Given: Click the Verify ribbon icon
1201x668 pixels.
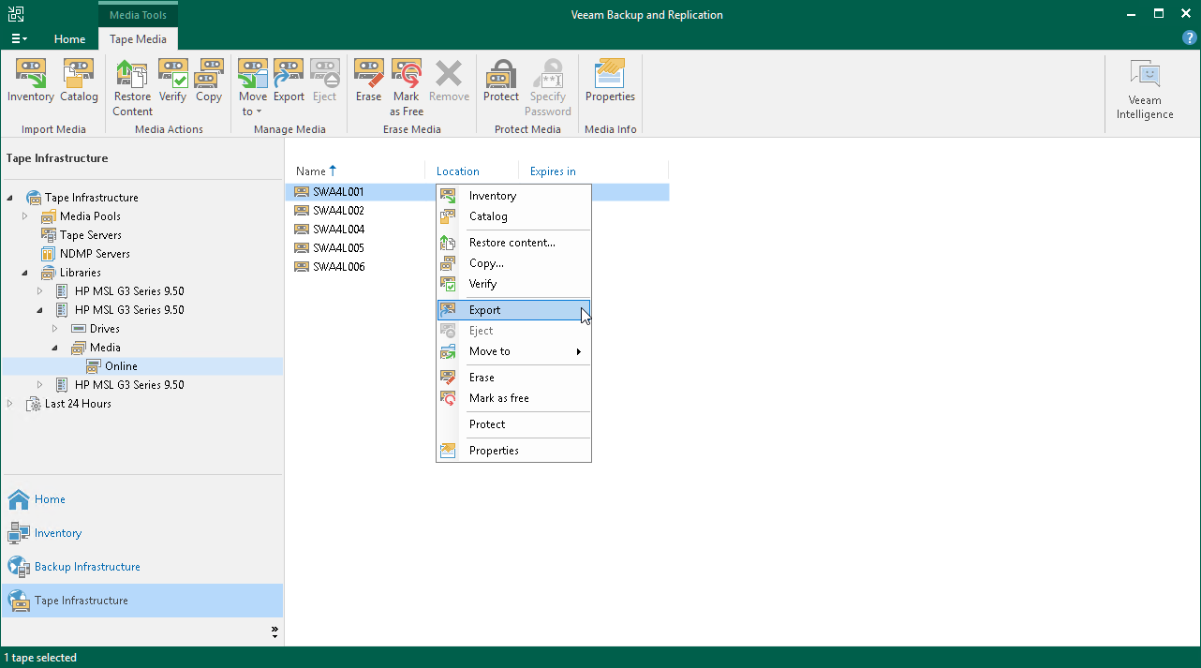Looking at the screenshot, I should pyautogui.click(x=172, y=82).
